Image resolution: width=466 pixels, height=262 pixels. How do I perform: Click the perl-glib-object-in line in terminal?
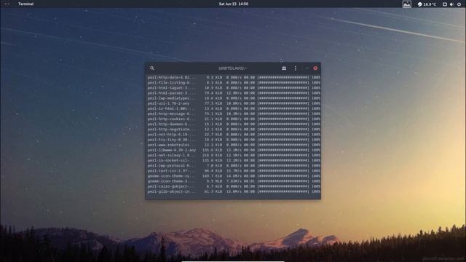234,191
